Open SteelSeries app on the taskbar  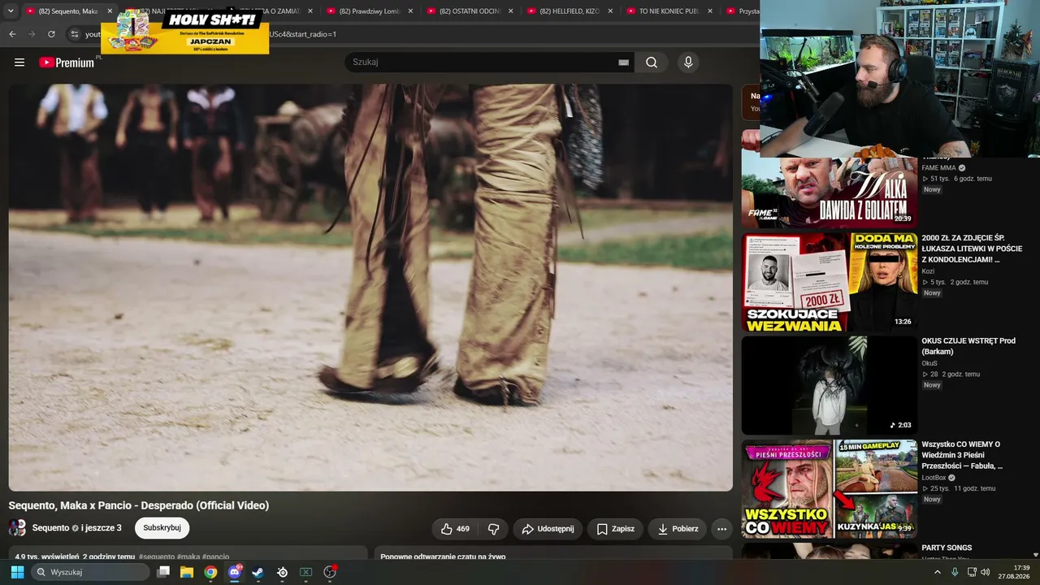(x=282, y=572)
